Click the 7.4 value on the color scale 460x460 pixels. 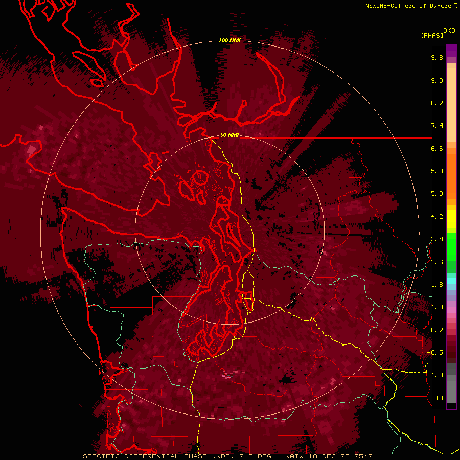[x=437, y=126]
